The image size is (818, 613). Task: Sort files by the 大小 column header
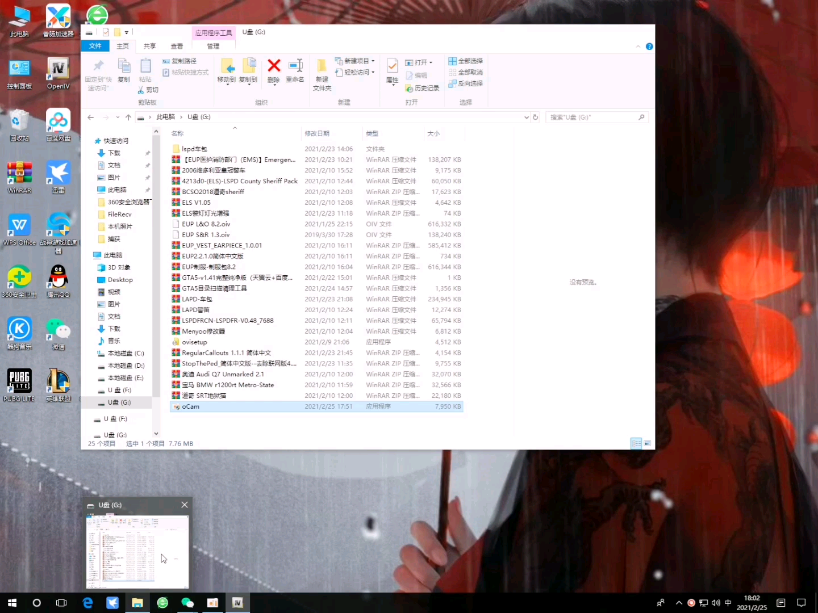click(x=444, y=134)
